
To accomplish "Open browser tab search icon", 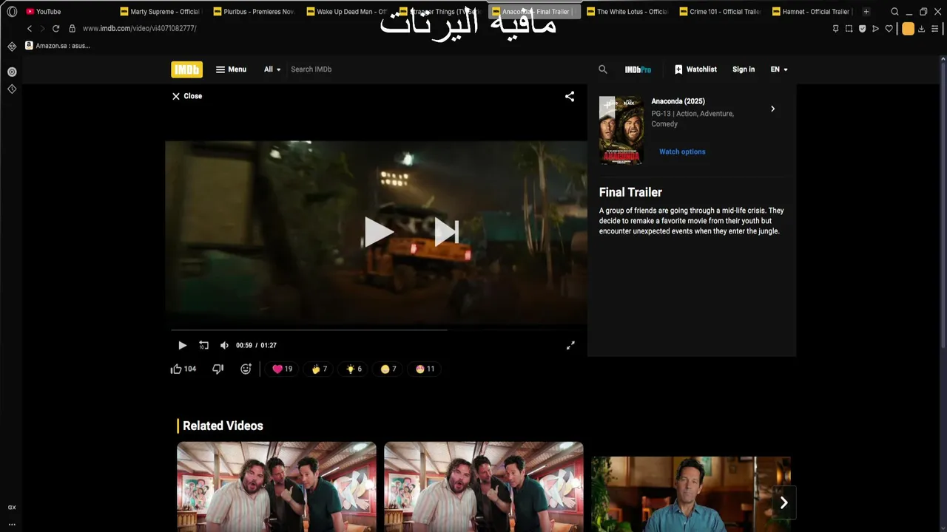I will click(894, 12).
